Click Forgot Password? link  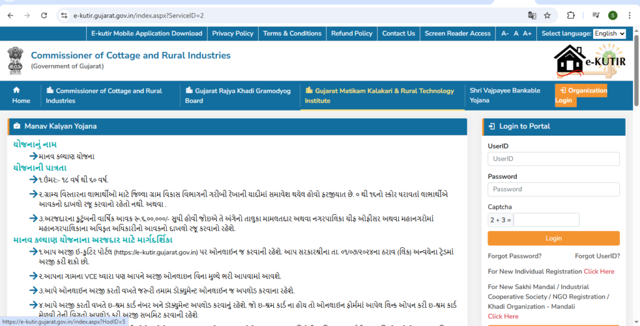pyautogui.click(x=515, y=256)
